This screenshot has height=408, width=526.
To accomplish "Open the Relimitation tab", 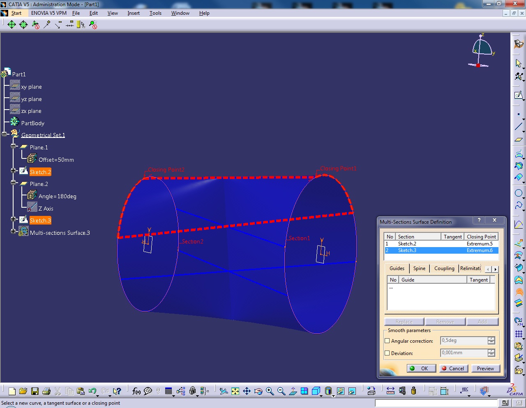I will (471, 268).
